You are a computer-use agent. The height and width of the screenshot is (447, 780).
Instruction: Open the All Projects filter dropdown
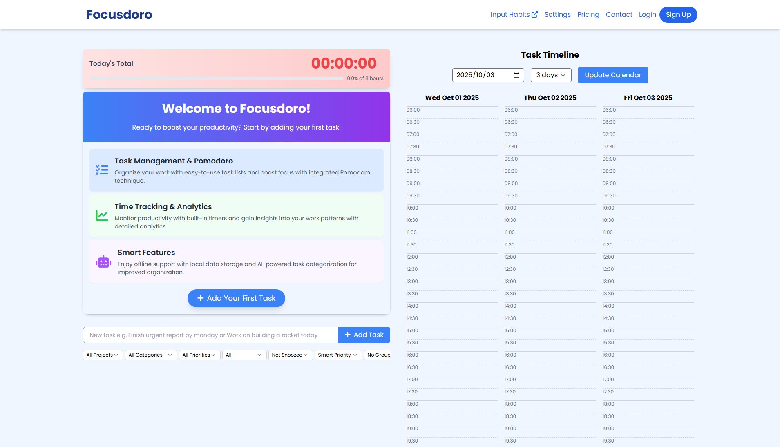[x=103, y=355]
